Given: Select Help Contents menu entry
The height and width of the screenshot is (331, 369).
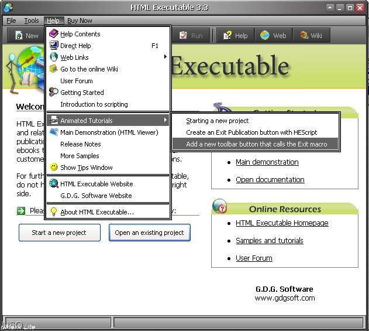Looking at the screenshot, I should (x=108, y=34).
